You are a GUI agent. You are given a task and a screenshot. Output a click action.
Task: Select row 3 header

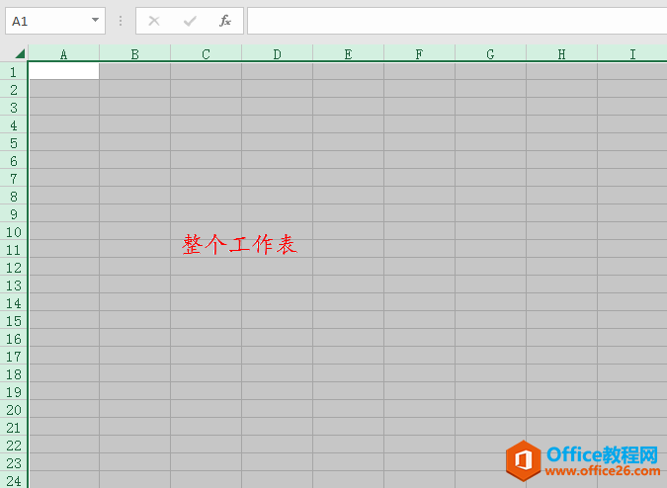[14, 108]
